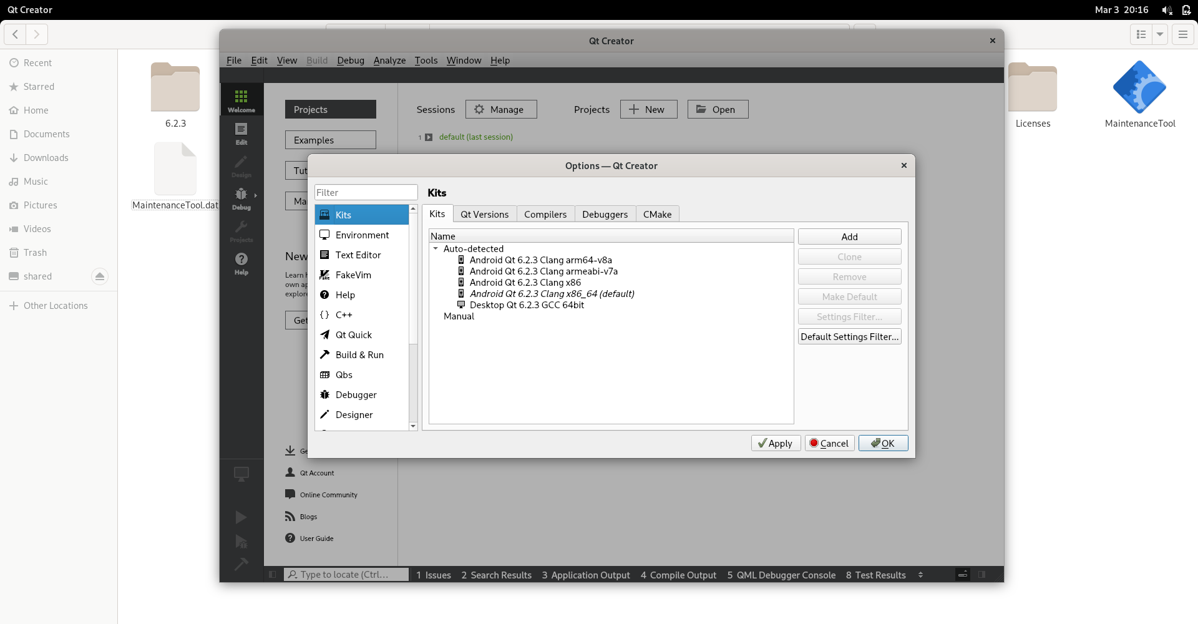Click New project button
Image resolution: width=1198 pixels, height=624 pixels.
[x=648, y=109]
